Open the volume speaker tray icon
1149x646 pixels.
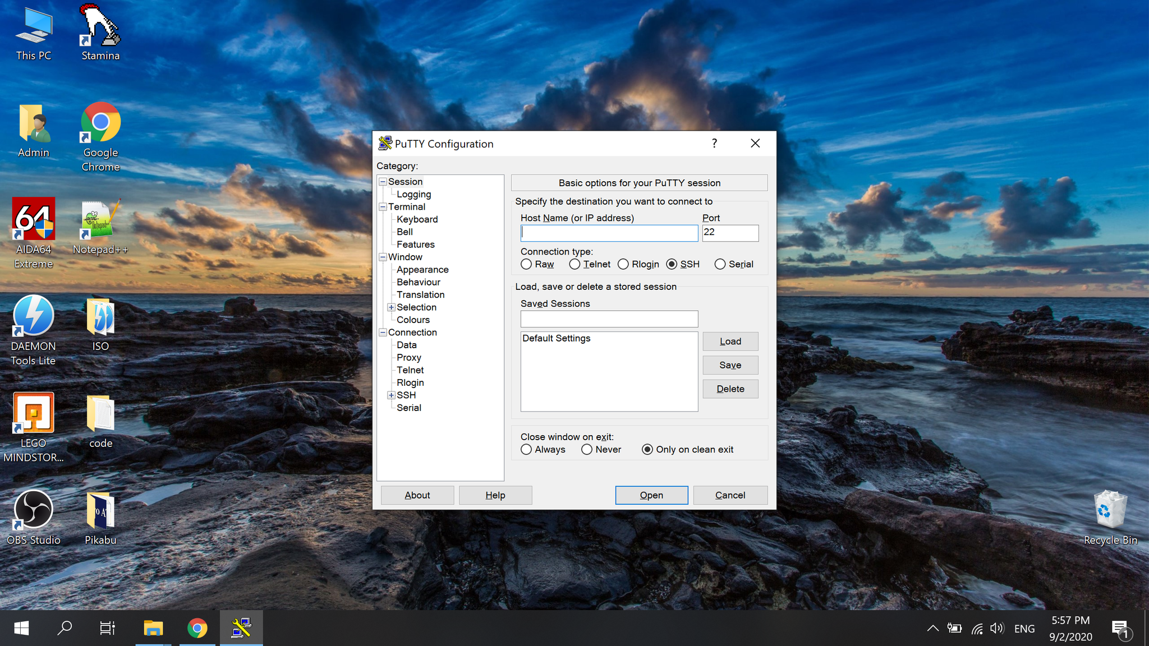997,628
